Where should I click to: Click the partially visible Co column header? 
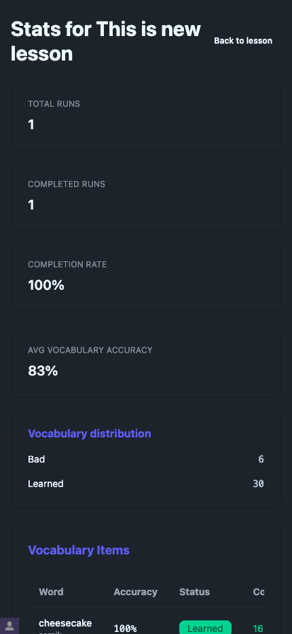pos(259,592)
